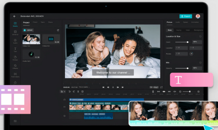
Task: Enter fullscreen preview mode
Action: click(x=161, y=87)
